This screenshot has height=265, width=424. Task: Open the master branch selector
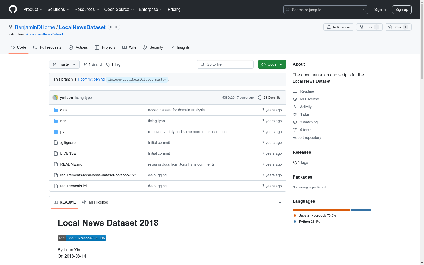click(64, 64)
